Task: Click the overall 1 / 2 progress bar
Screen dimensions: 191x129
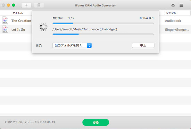Action: click(x=103, y=23)
